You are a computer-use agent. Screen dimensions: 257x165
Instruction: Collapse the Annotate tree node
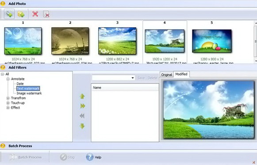tap(8, 79)
